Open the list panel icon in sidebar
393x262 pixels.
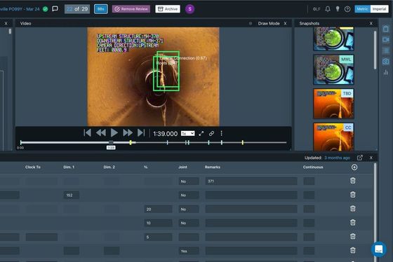click(386, 51)
